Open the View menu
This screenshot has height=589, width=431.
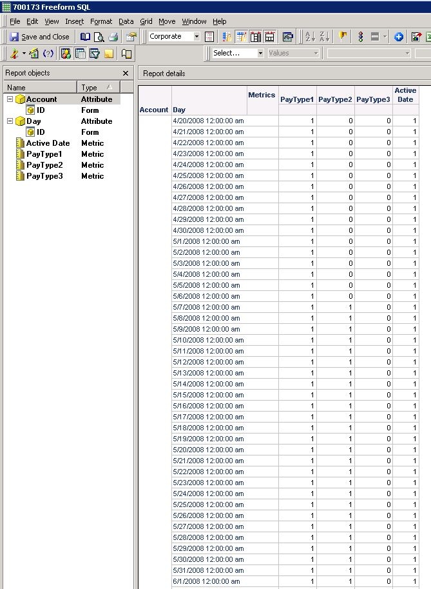[52, 21]
